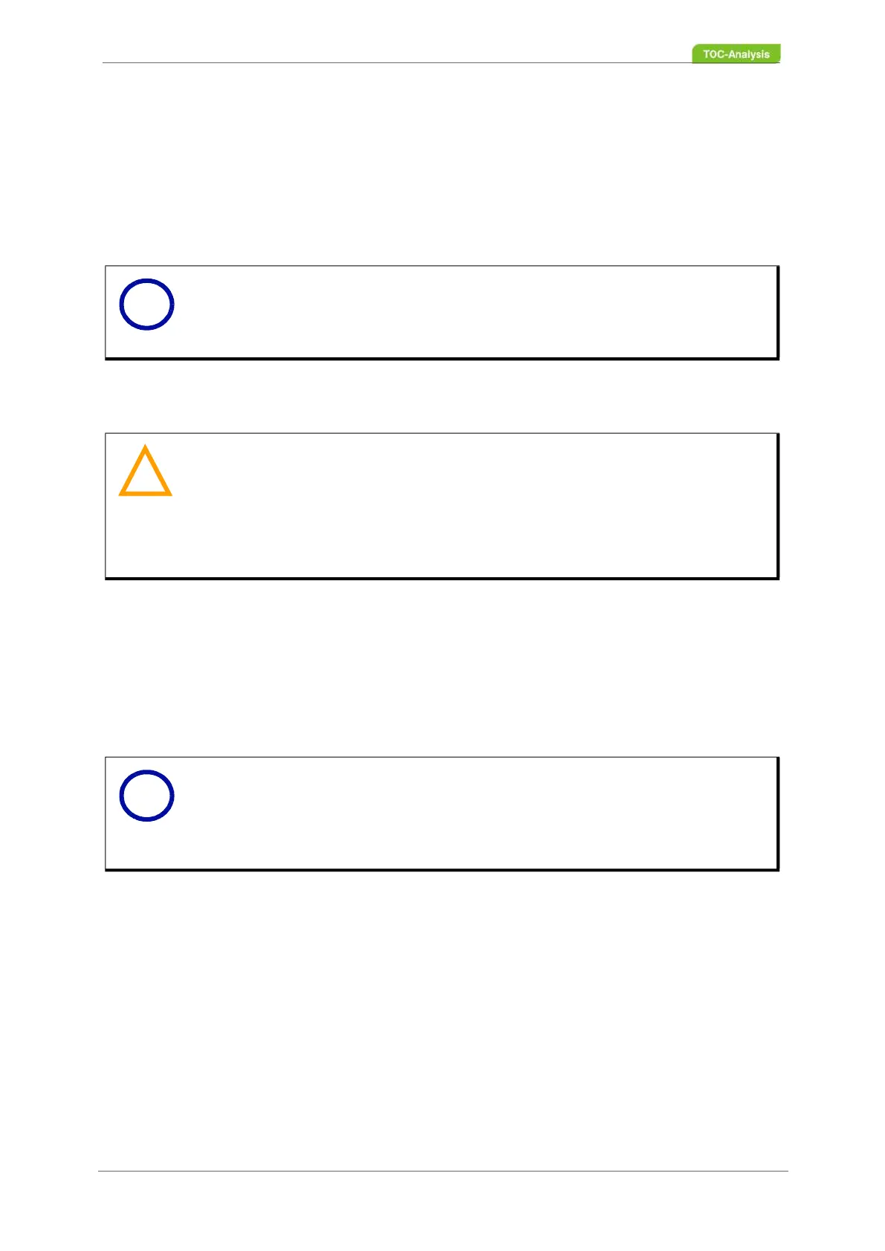The image size is (885, 1251).
Task: Click the blue circle icon in the bottom note box
Action: point(146,796)
